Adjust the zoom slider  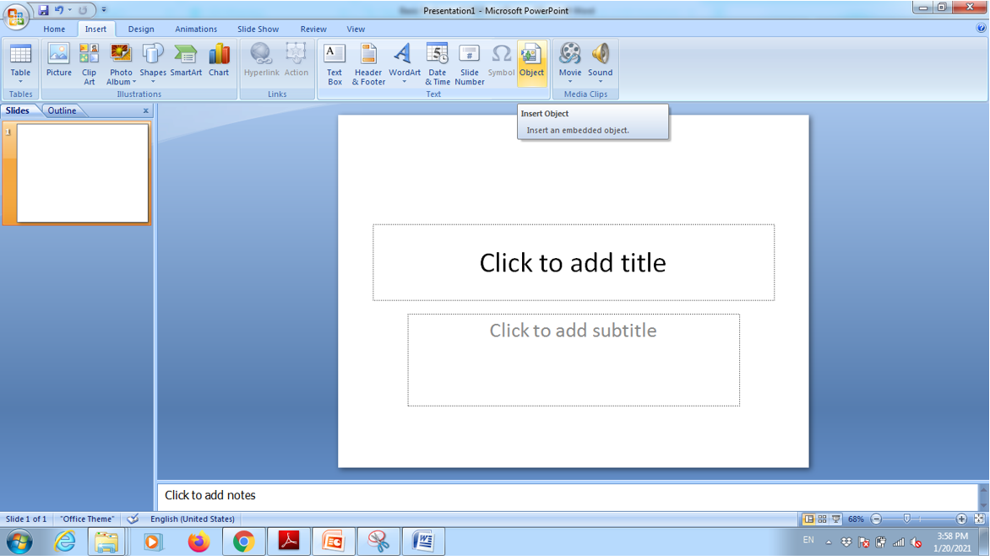[909, 519]
